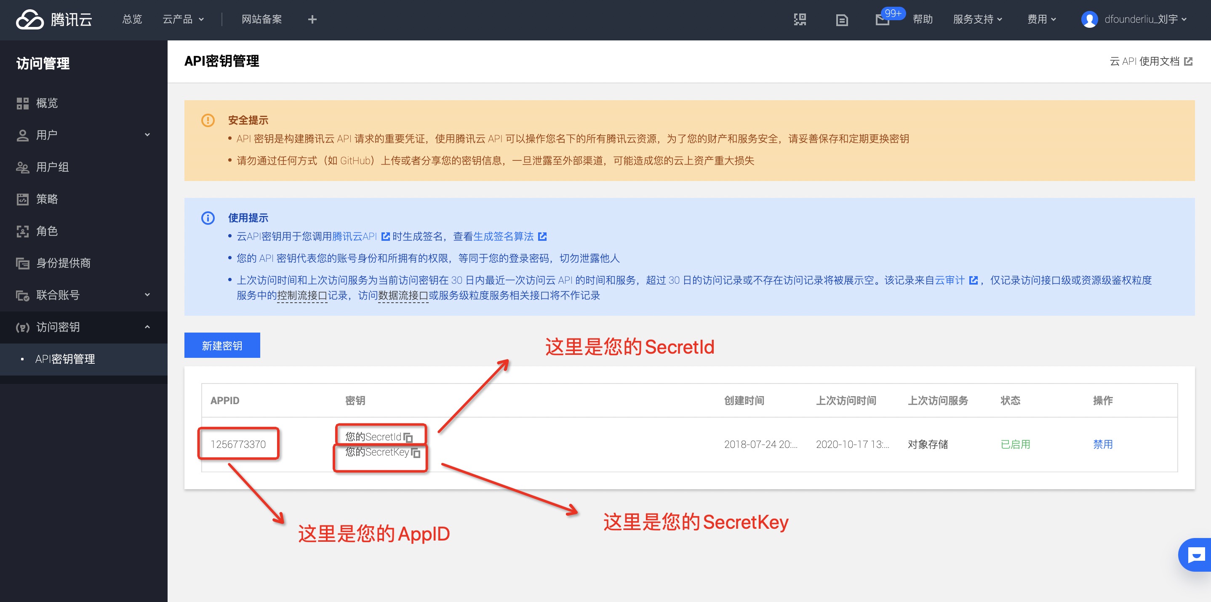Select 策略 in the sidebar
1211x602 pixels.
pos(47,199)
